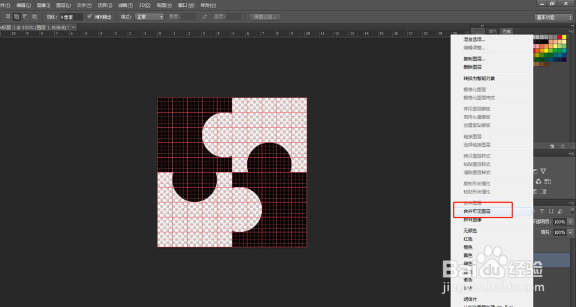
Task: Open the 3D menu
Action: pos(145,5)
